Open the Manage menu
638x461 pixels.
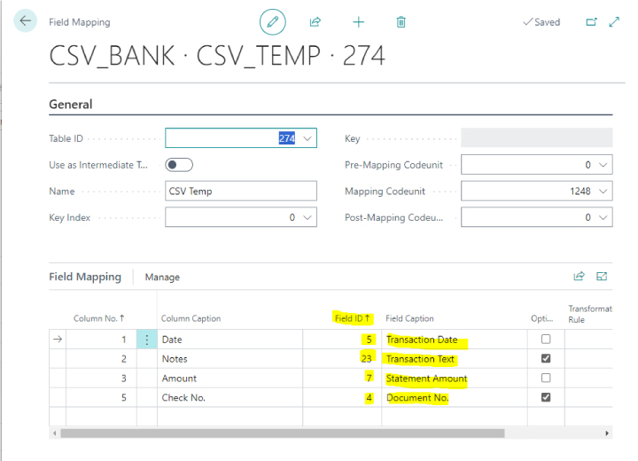click(x=162, y=277)
